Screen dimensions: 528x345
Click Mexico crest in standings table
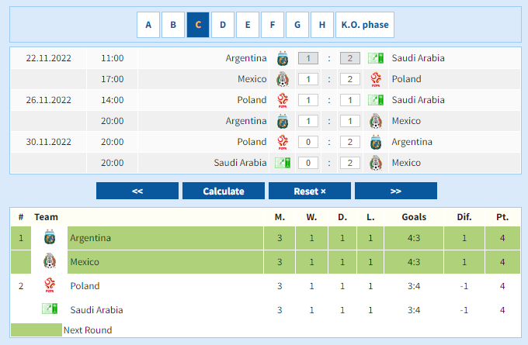[x=50, y=262]
